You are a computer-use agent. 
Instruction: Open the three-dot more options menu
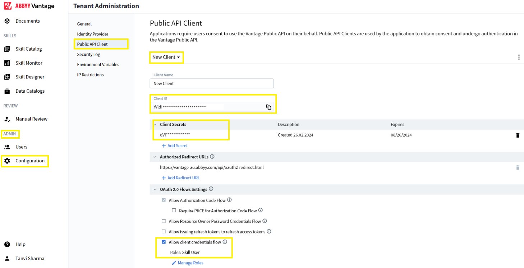(x=519, y=57)
